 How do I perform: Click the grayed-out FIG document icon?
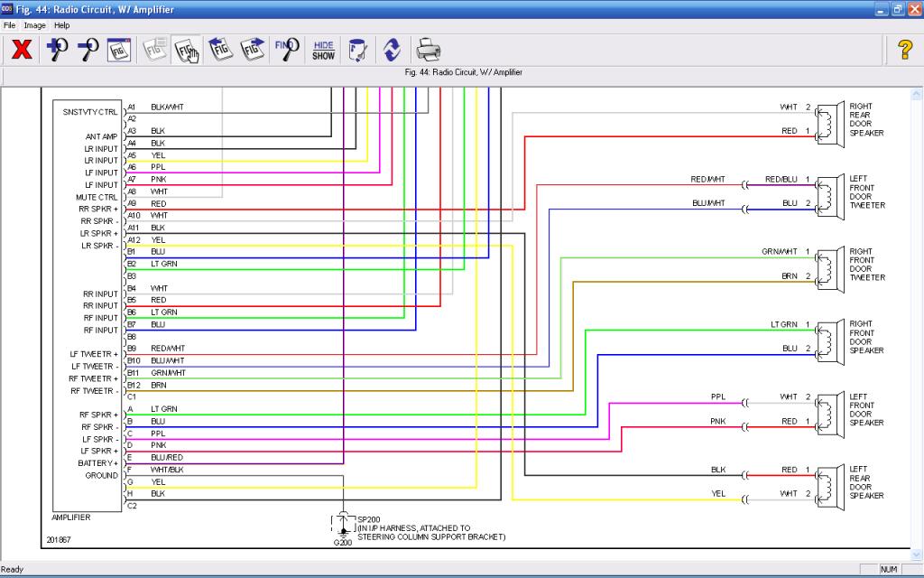pos(152,50)
